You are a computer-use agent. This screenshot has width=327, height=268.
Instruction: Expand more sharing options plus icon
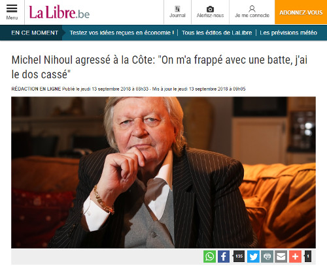click(x=295, y=256)
